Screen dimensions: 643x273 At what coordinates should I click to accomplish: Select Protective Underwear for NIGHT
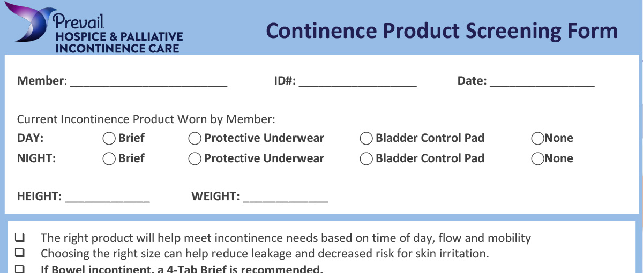[195, 159]
